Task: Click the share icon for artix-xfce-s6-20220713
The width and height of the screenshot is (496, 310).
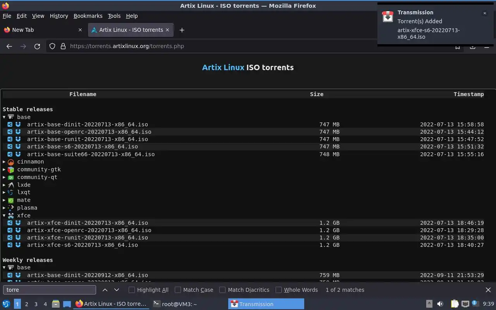Action: (10, 245)
